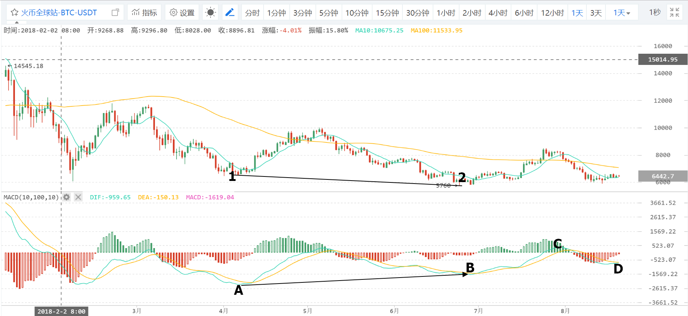The image size is (688, 316).
Task: Toggle the light/dark theme sun icon
Action: [211, 13]
